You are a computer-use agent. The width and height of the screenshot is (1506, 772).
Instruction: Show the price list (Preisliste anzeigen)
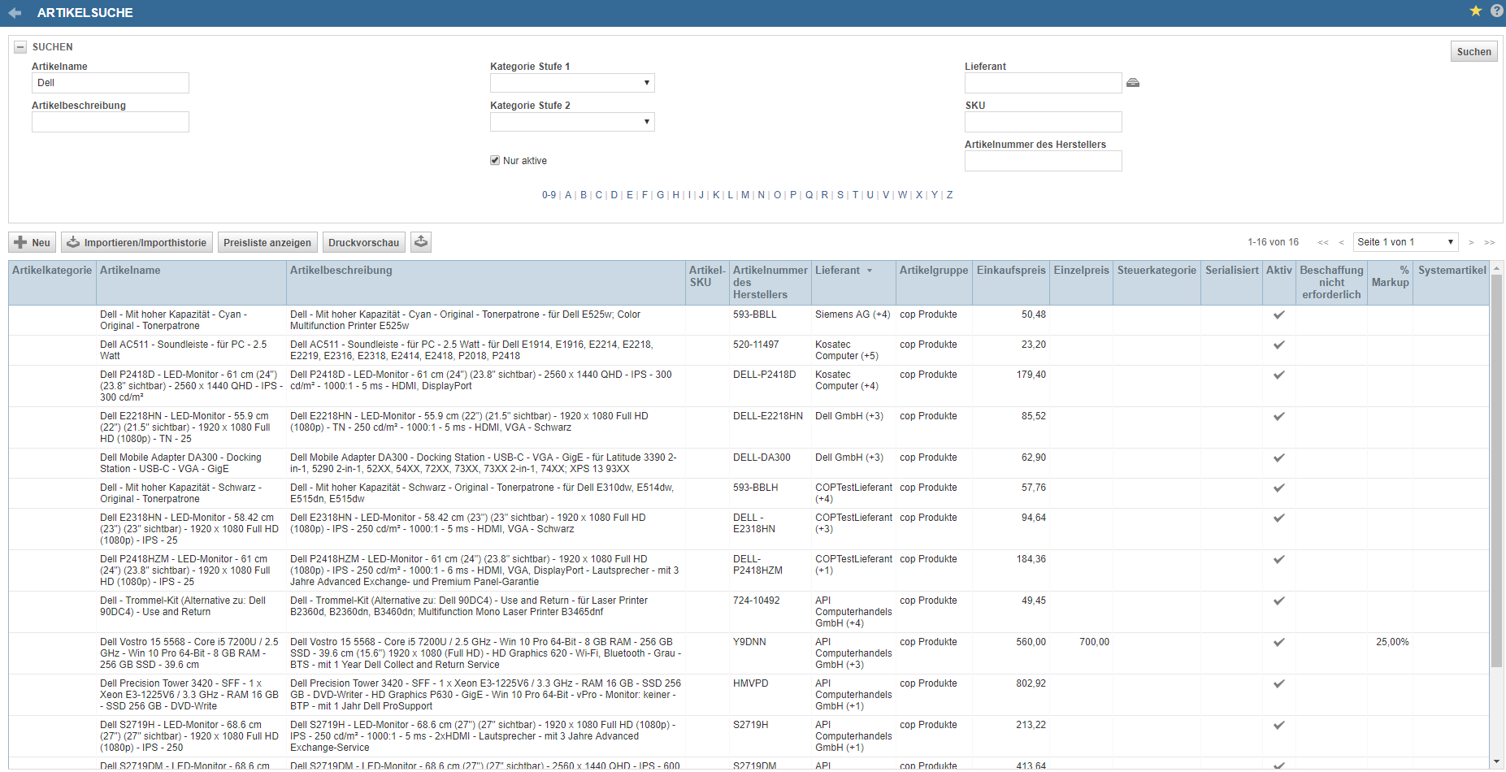(267, 242)
